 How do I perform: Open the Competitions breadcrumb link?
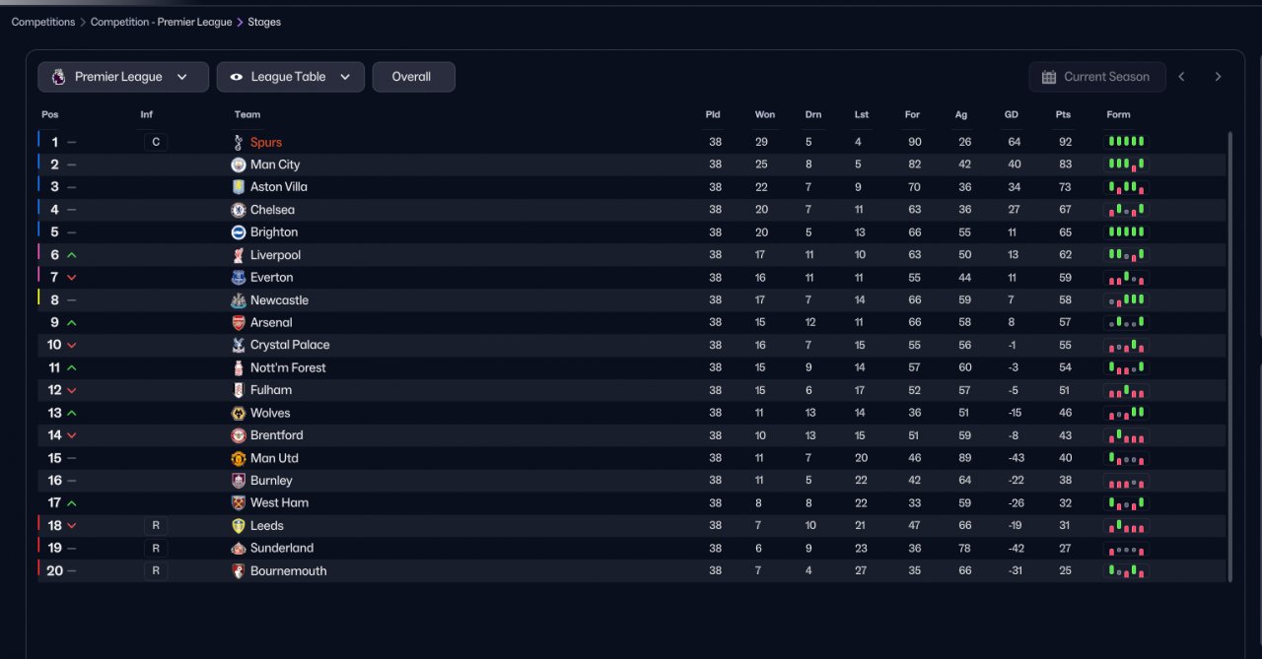43,22
